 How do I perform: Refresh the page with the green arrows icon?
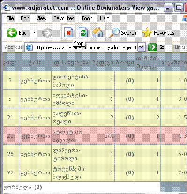click(x=83, y=33)
